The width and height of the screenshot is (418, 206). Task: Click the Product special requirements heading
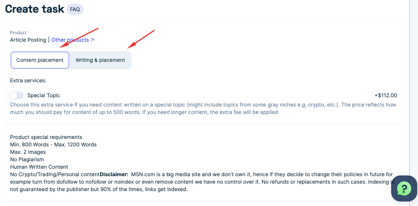pyautogui.click(x=46, y=137)
